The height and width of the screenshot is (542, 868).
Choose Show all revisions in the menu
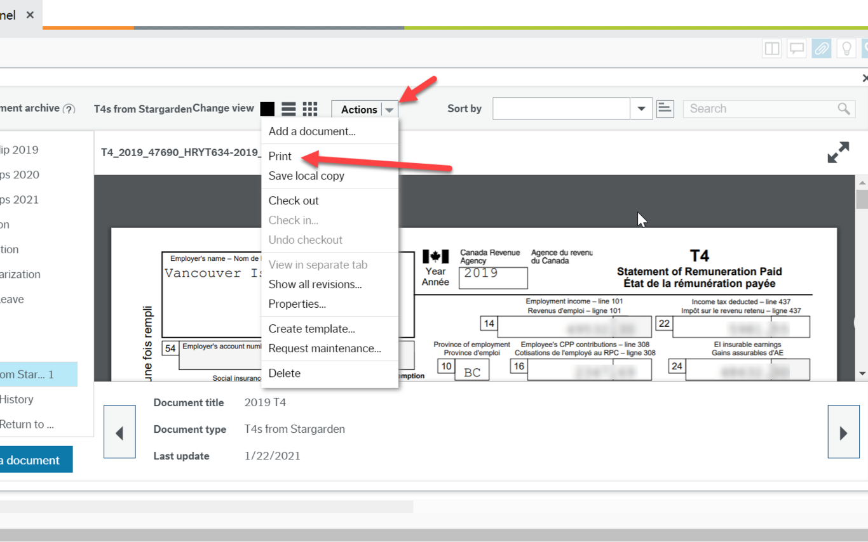(315, 284)
